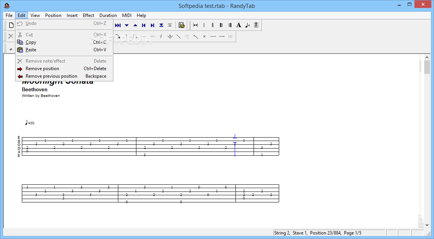Image resolution: width=434 pixels, height=239 pixels.
Task: Click the remove X icon on the toolbar
Action: 11,36
